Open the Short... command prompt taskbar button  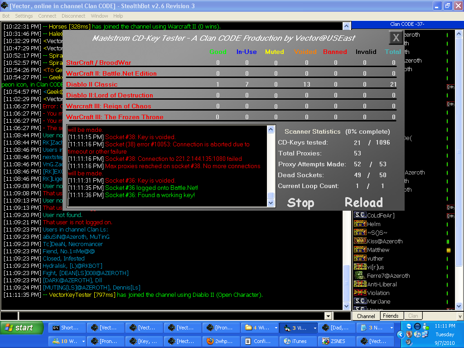coord(67,328)
